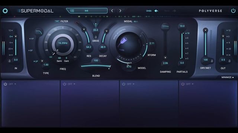Open the third modulator slot OFF dropdown
This screenshot has width=238, height=133.
click(x=131, y=84)
